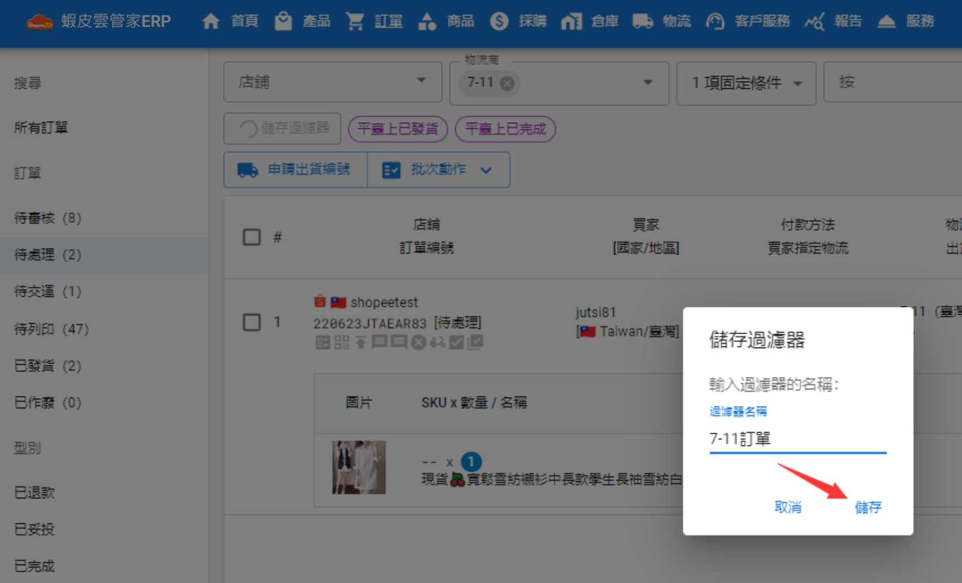Click 儲存 in the save filter dialog
The width and height of the screenshot is (962, 583).
[868, 507]
